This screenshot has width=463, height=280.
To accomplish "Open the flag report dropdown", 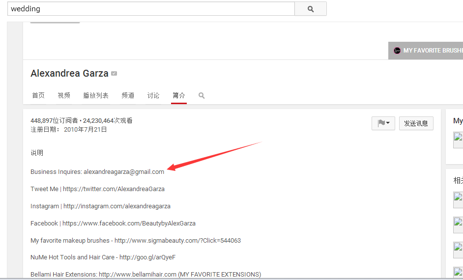I will pyautogui.click(x=383, y=123).
